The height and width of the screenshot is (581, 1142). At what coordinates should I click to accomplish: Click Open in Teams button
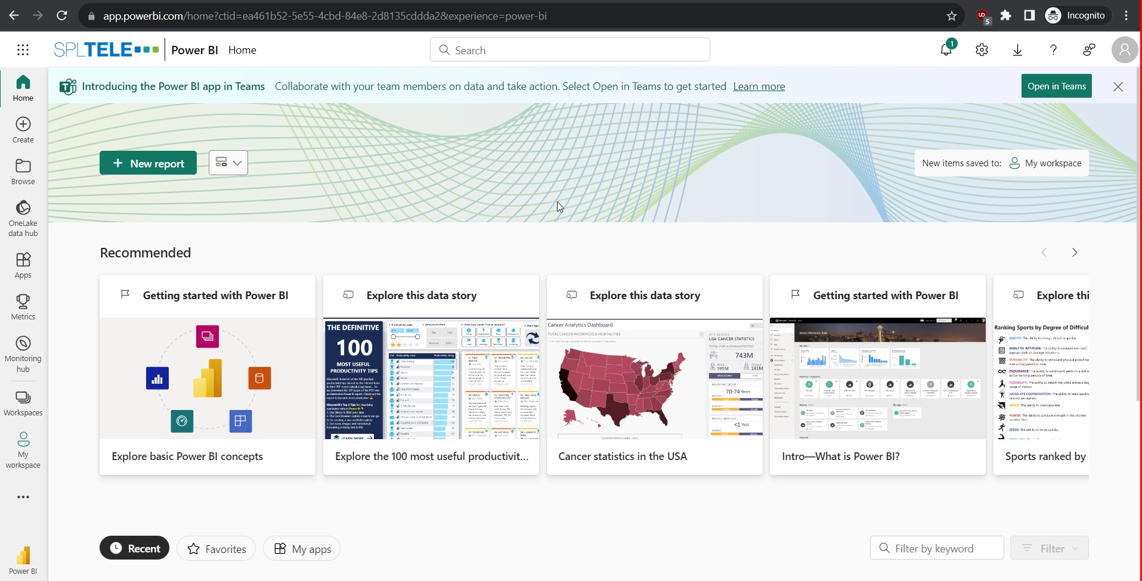click(x=1056, y=86)
